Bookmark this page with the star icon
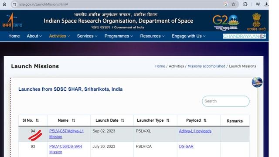Screen dimensions: 279x157 [x=233, y=4]
